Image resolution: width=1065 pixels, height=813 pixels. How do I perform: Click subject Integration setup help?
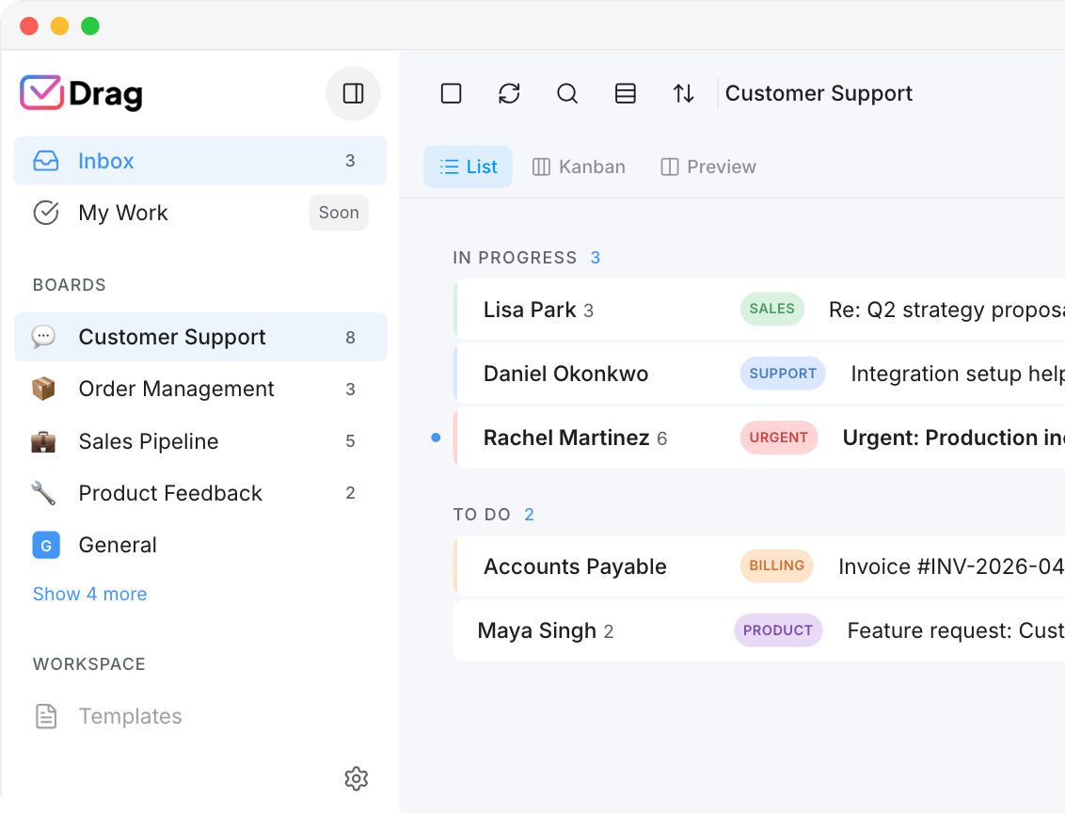(958, 374)
